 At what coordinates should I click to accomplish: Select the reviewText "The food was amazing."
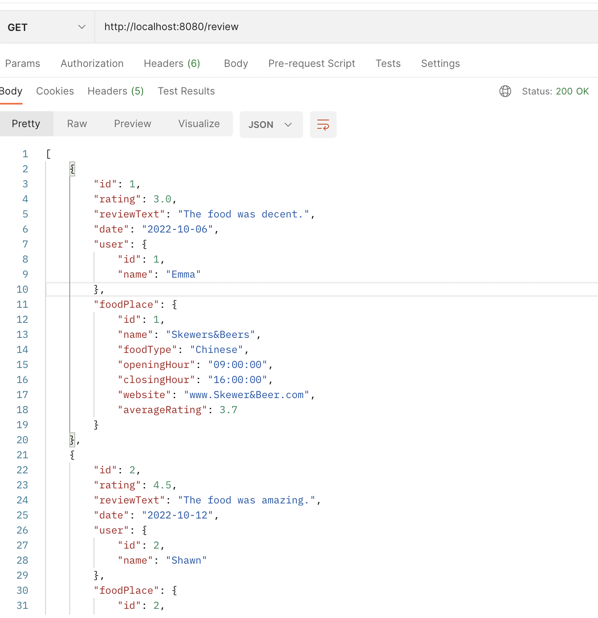246,500
